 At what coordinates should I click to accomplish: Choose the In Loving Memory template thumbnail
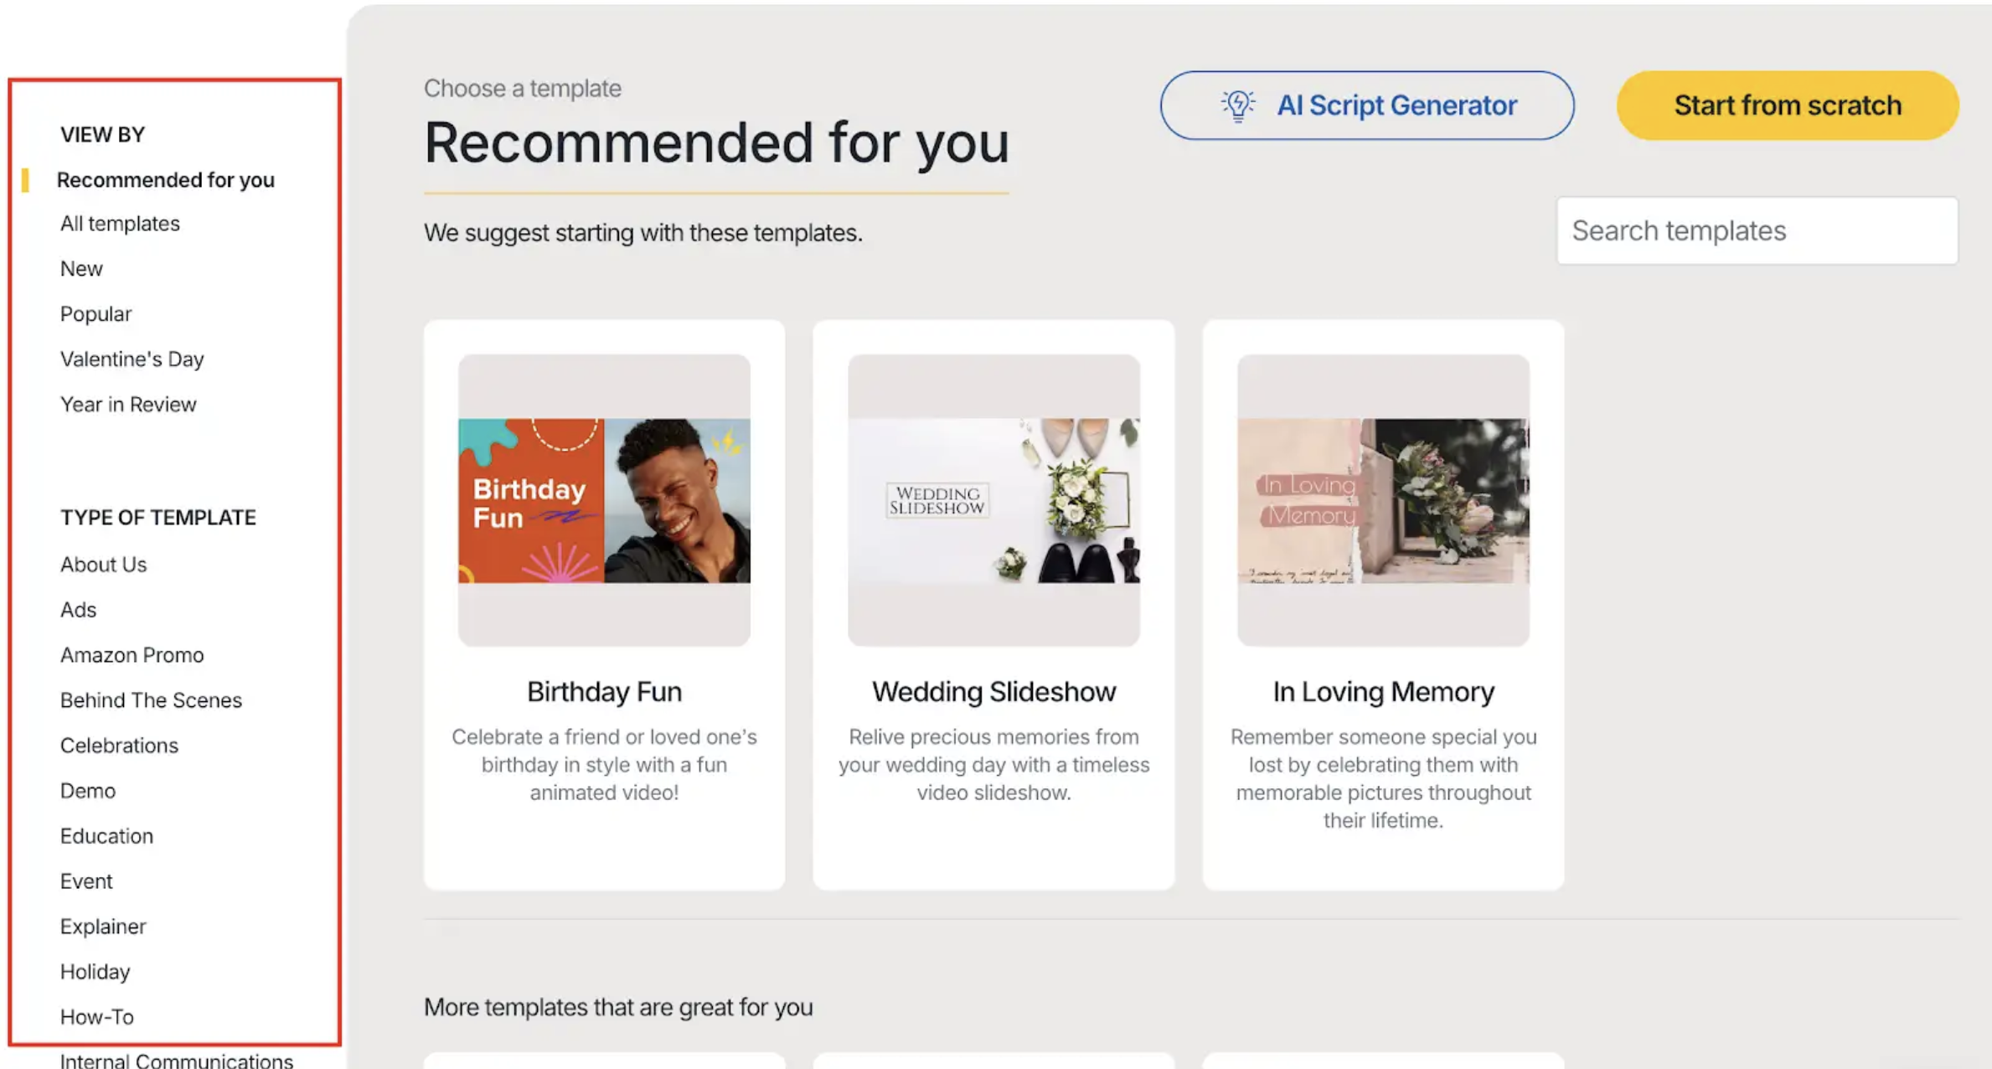tap(1383, 500)
